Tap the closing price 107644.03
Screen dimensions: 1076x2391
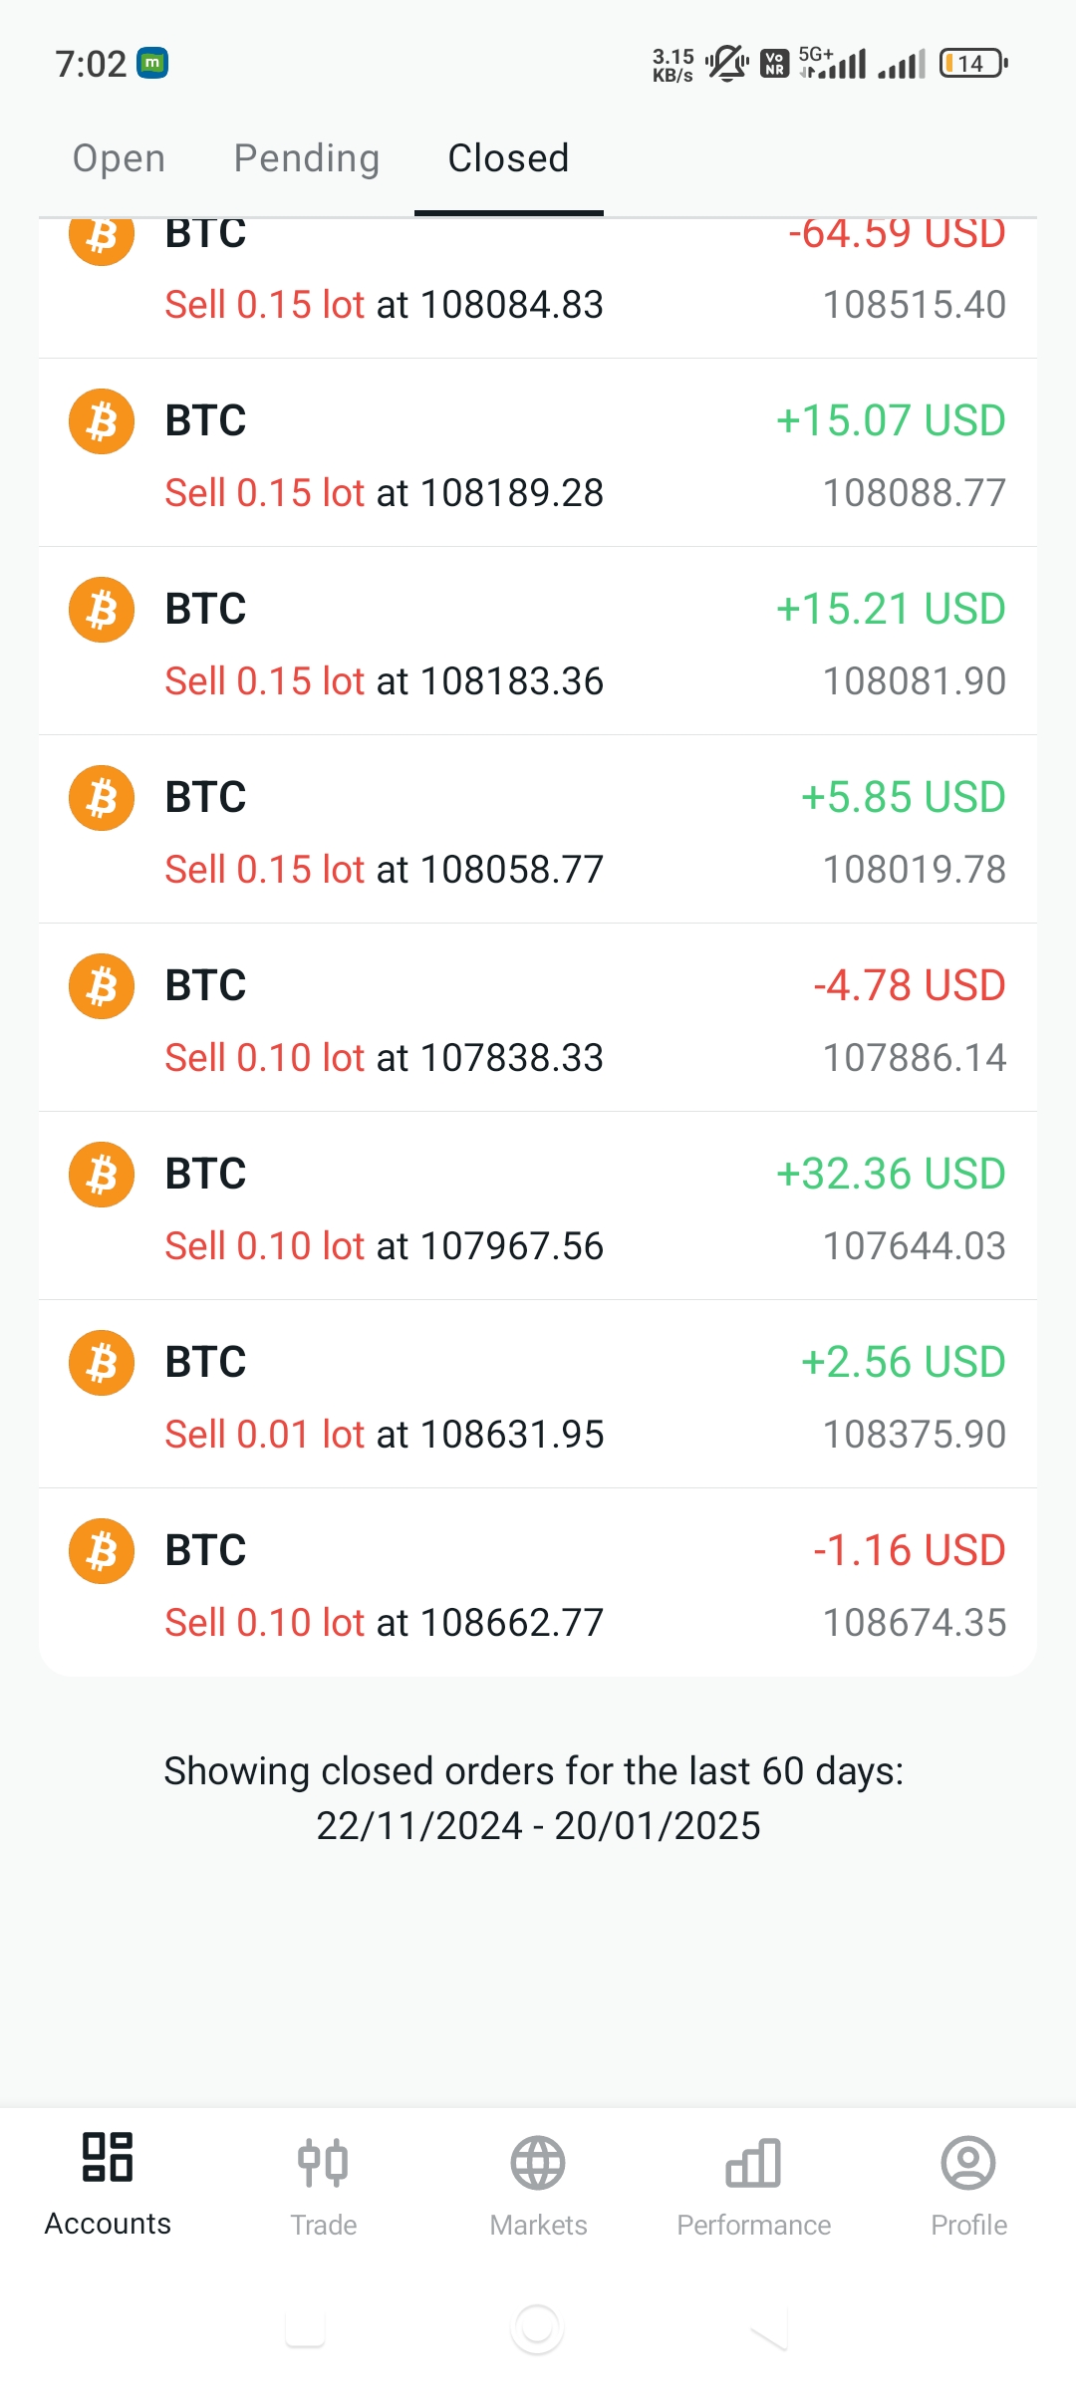(914, 1246)
